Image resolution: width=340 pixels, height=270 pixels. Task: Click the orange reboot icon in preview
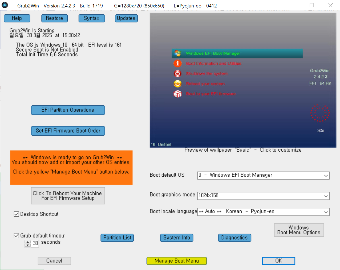pyautogui.click(x=177, y=84)
